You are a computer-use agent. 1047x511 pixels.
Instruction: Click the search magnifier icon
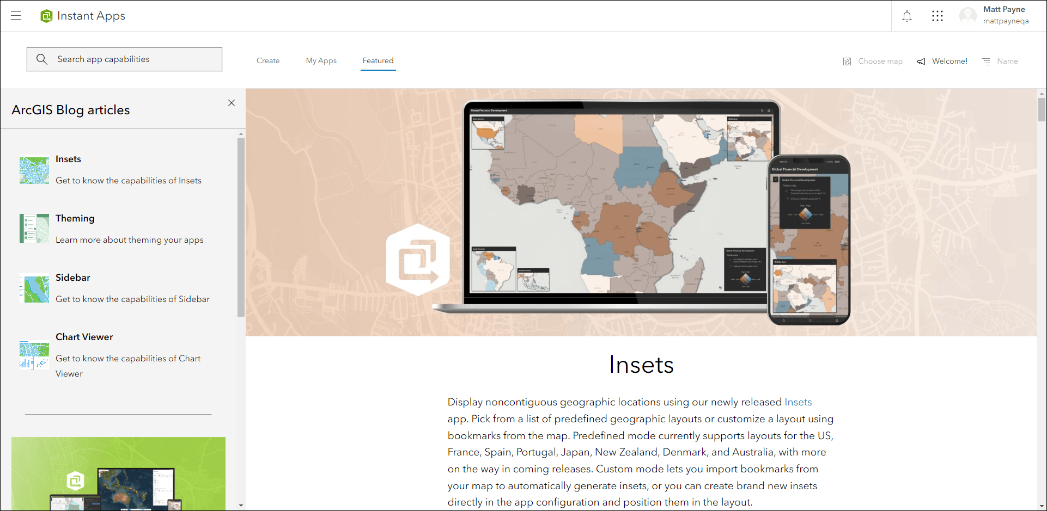[x=42, y=59]
